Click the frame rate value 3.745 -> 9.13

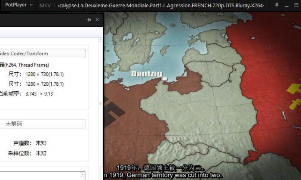pyautogui.click(x=39, y=93)
